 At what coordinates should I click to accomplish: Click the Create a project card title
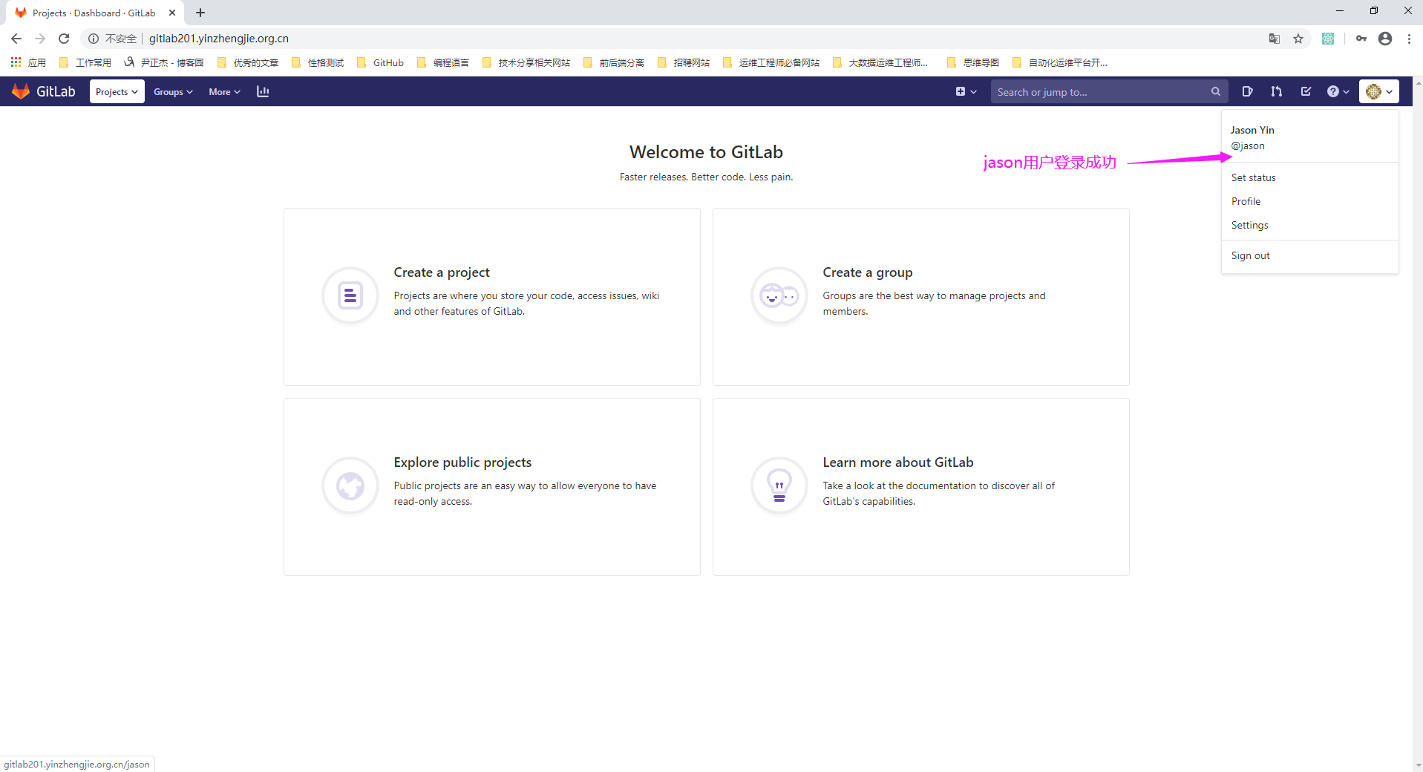pyautogui.click(x=442, y=272)
